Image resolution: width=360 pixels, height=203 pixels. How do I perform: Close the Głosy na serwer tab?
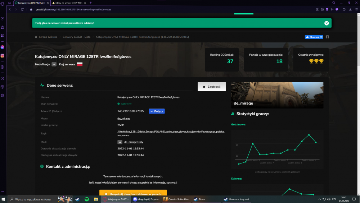[85, 3]
